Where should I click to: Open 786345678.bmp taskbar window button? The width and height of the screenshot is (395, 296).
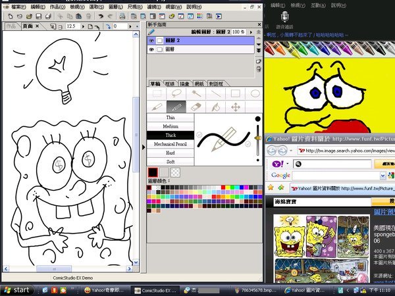click(x=255, y=290)
